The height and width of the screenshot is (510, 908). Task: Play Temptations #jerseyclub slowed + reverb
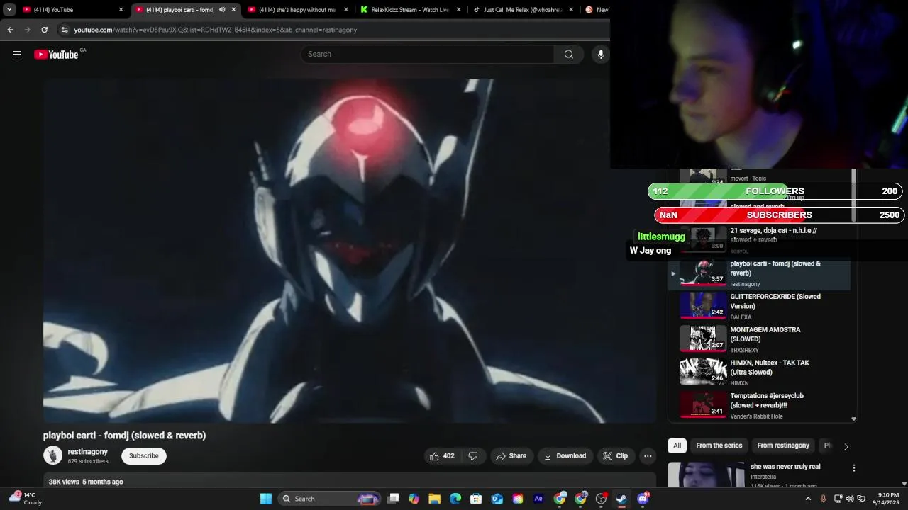(x=759, y=406)
